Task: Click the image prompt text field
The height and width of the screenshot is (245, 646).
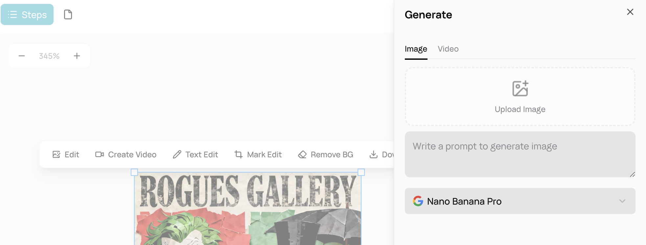Action: tap(520, 154)
